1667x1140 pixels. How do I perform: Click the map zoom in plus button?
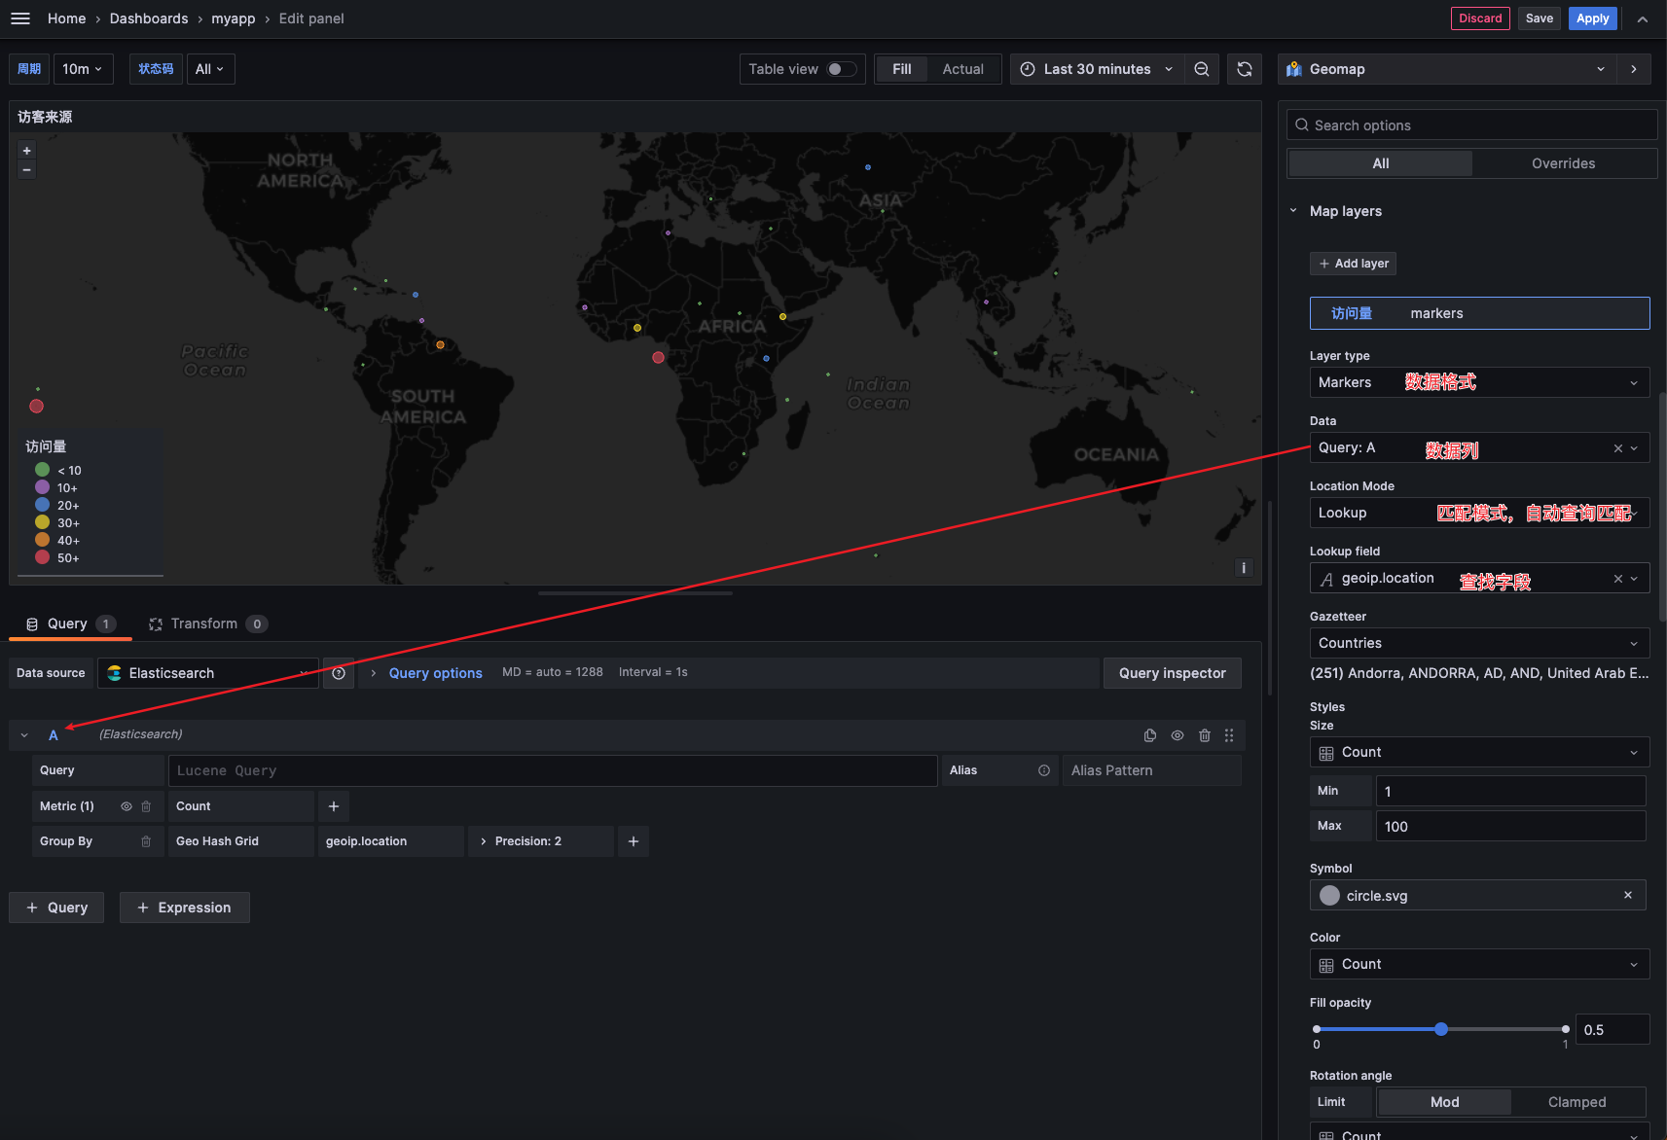click(x=27, y=151)
